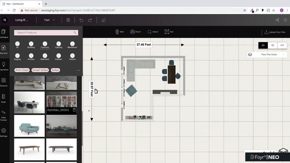The height and width of the screenshot is (163, 290).
Task: Click the browser address bar URL
Action: [x=78, y=10]
